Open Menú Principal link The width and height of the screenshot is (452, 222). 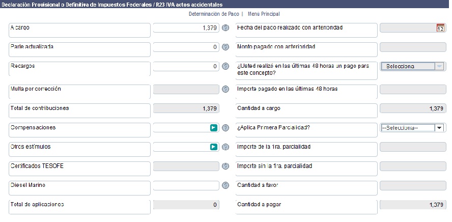tap(264, 14)
